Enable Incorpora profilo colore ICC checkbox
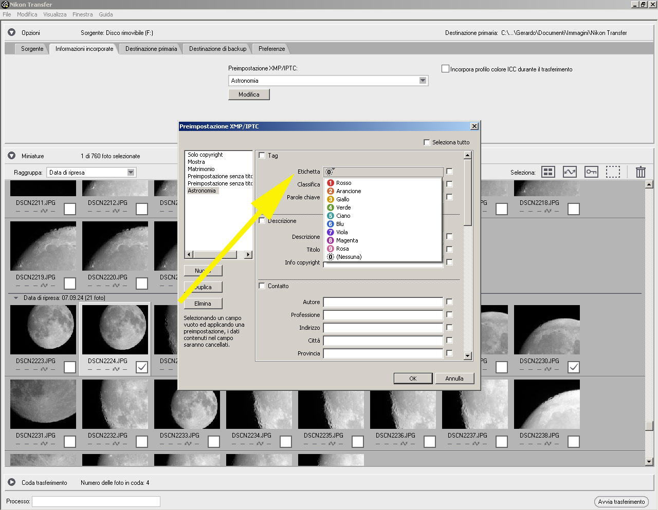 coord(446,68)
